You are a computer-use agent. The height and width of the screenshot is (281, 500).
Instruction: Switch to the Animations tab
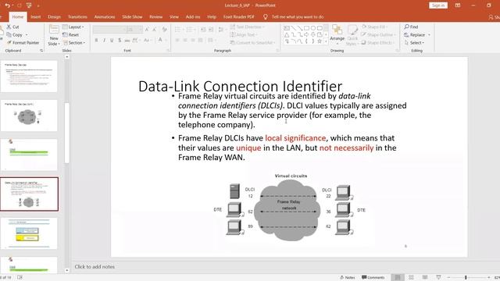point(105,17)
